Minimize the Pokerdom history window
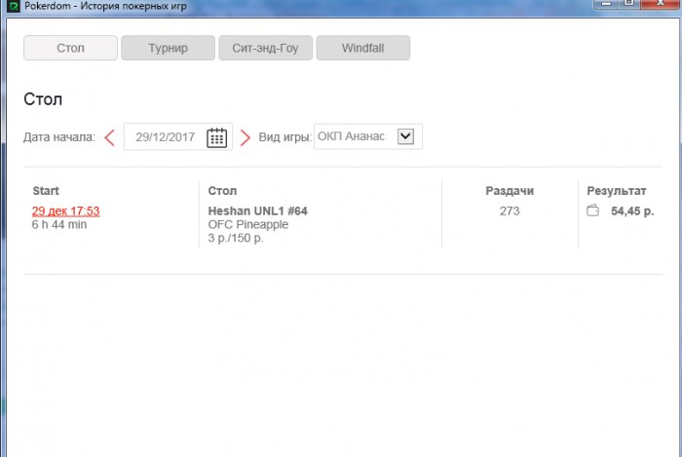 pos(605,3)
